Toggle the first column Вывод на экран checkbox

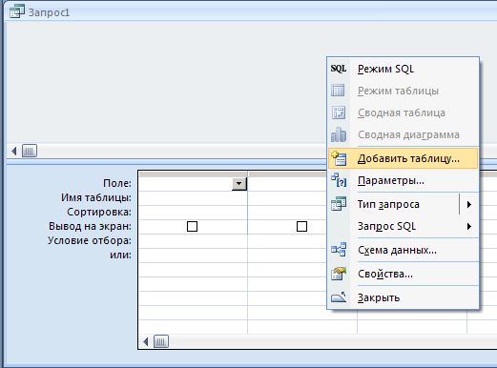[192, 227]
